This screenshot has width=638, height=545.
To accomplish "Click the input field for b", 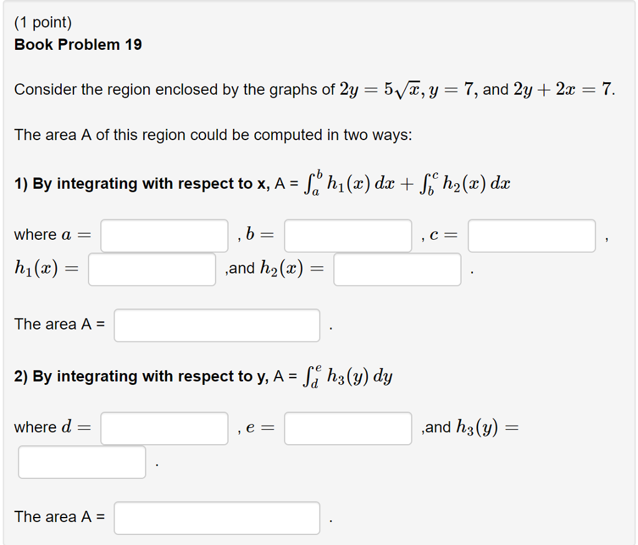I will click(348, 235).
